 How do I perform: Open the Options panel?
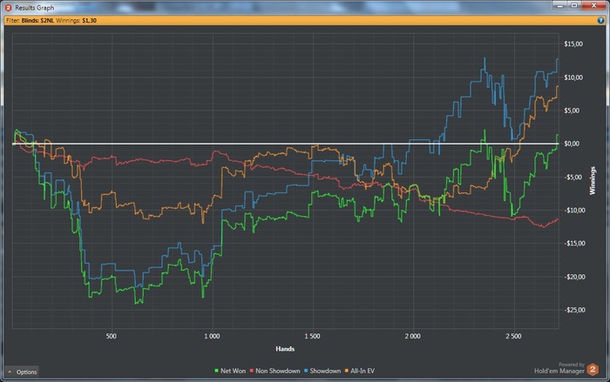(22, 372)
